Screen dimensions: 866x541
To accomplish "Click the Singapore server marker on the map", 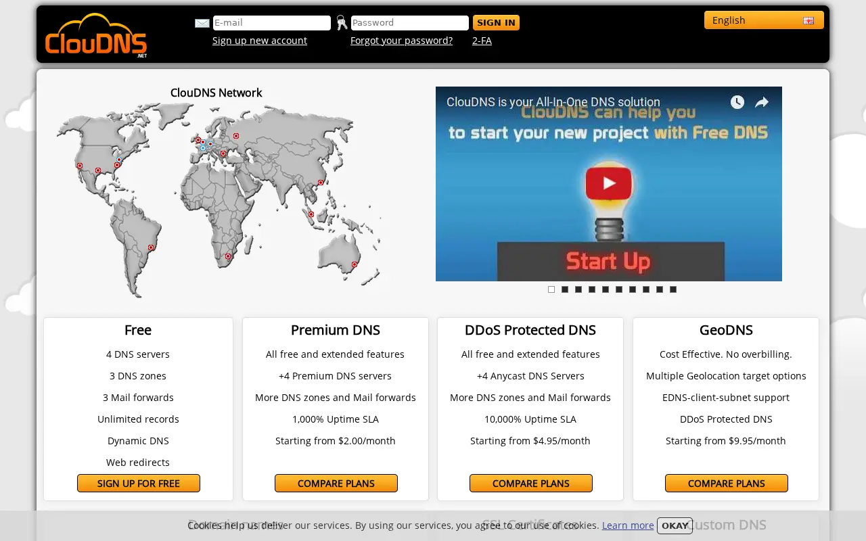I will [x=311, y=214].
